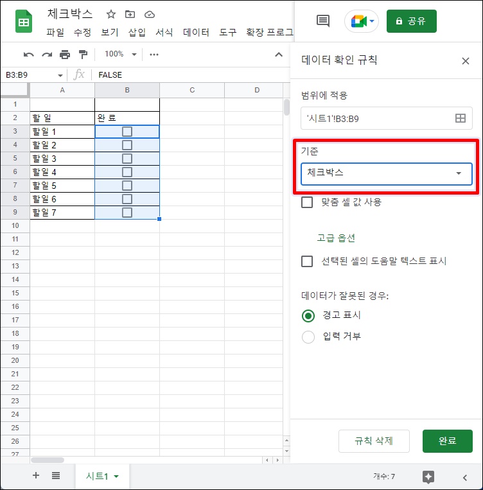Image resolution: width=483 pixels, height=490 pixels.
Task: Select column B header
Action: [127, 91]
